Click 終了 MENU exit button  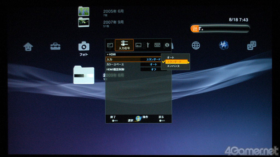click(x=113, y=118)
